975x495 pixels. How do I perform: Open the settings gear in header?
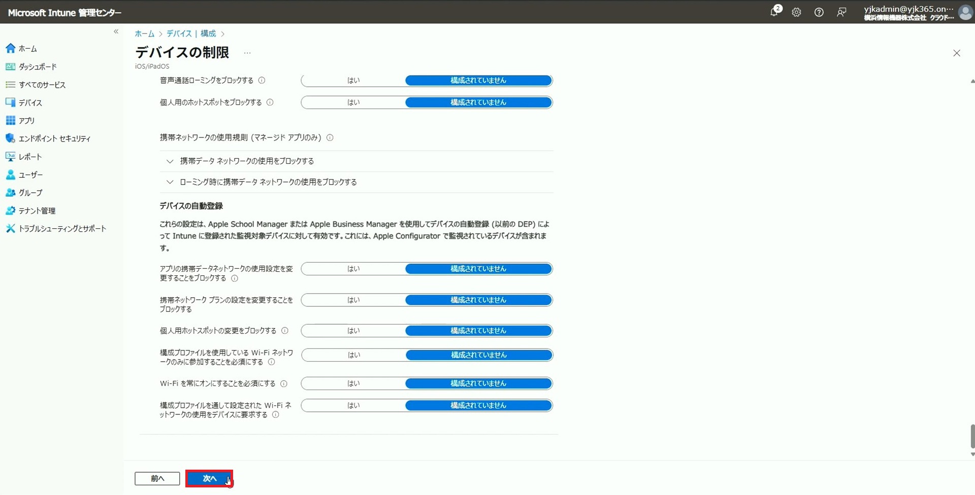[796, 12]
